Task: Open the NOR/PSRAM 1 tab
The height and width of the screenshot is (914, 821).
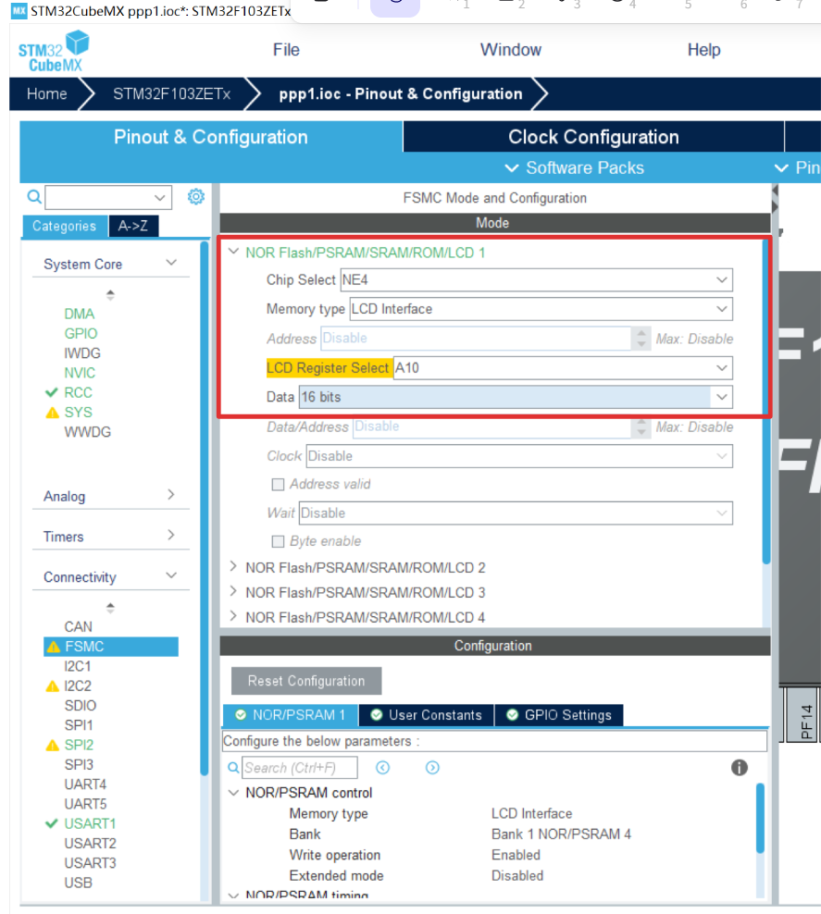Action: click(291, 715)
